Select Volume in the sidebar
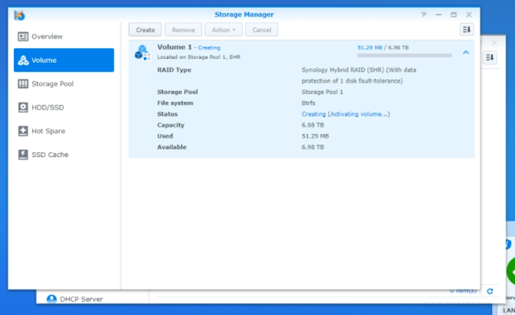 (64, 60)
